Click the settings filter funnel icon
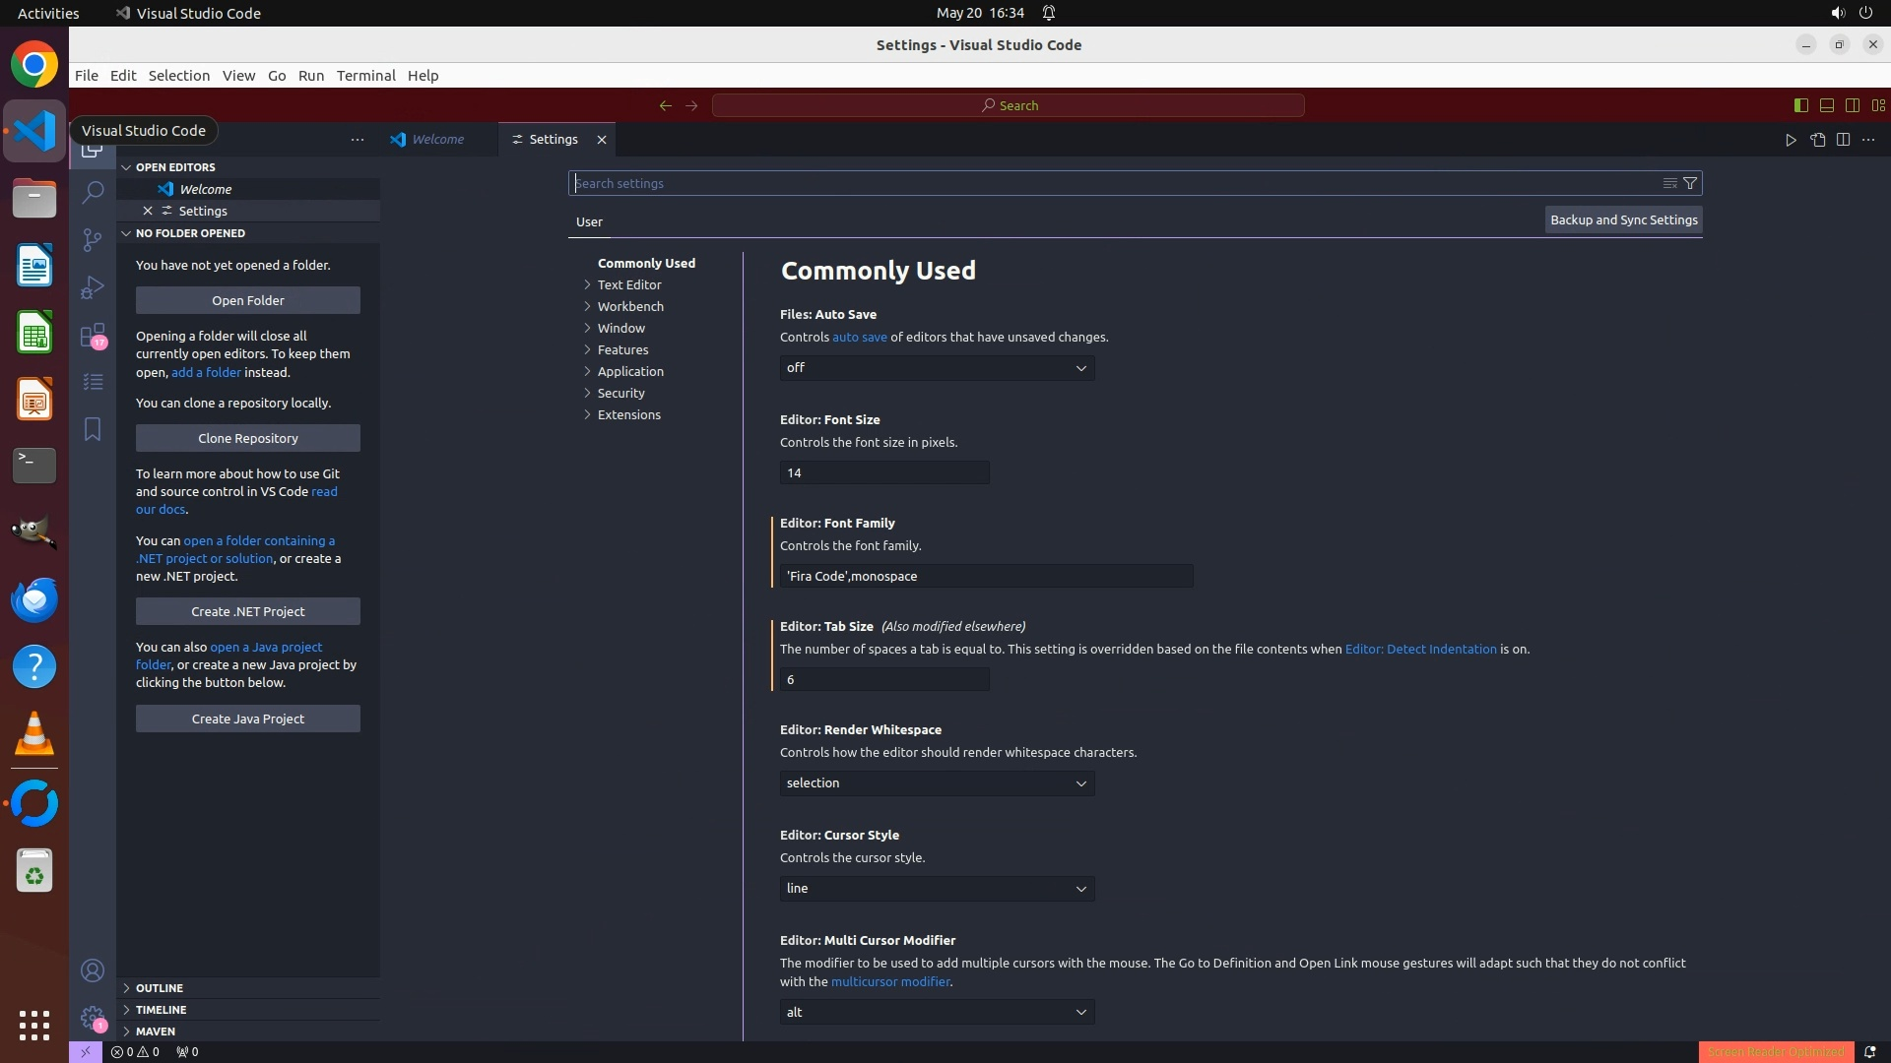Image resolution: width=1891 pixels, height=1063 pixels. tap(1690, 183)
